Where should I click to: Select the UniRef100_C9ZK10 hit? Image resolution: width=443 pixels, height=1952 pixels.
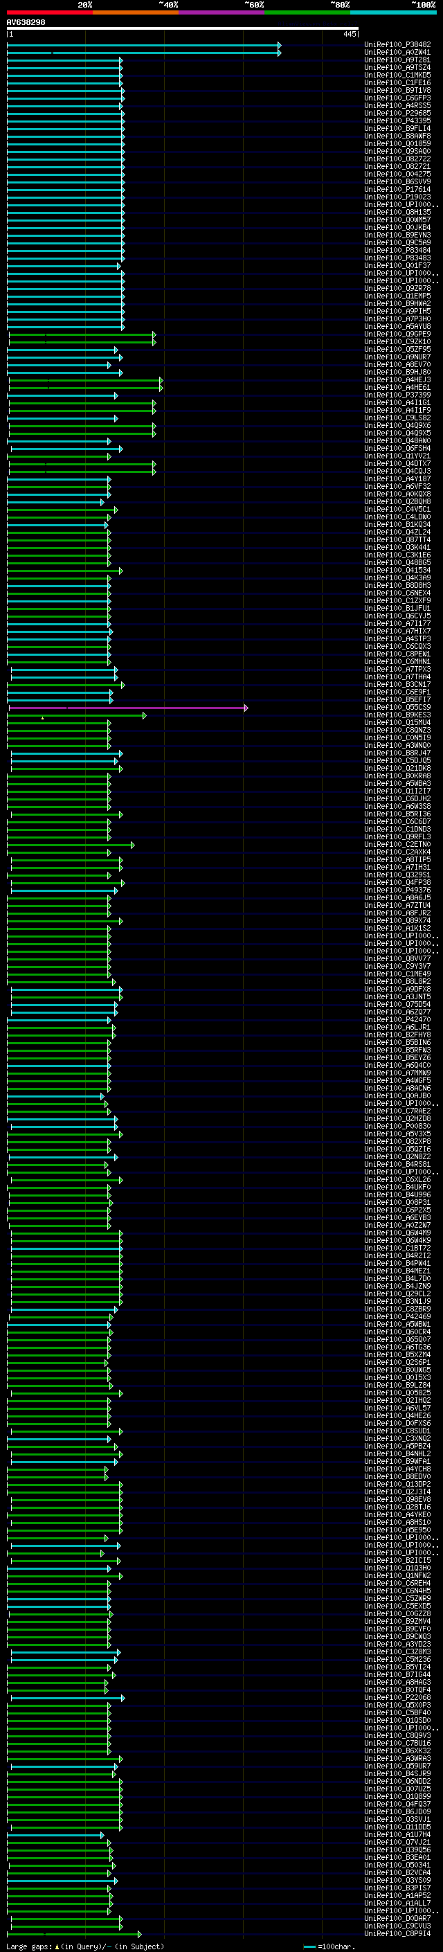(x=397, y=342)
